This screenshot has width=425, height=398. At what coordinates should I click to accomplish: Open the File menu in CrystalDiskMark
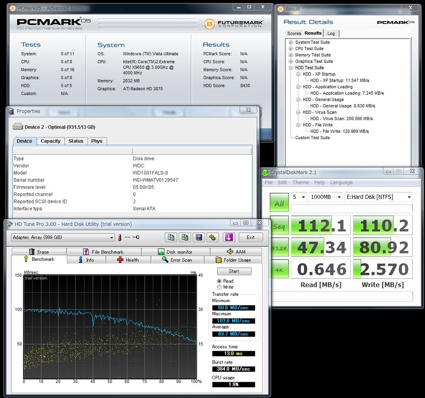pyautogui.click(x=269, y=182)
